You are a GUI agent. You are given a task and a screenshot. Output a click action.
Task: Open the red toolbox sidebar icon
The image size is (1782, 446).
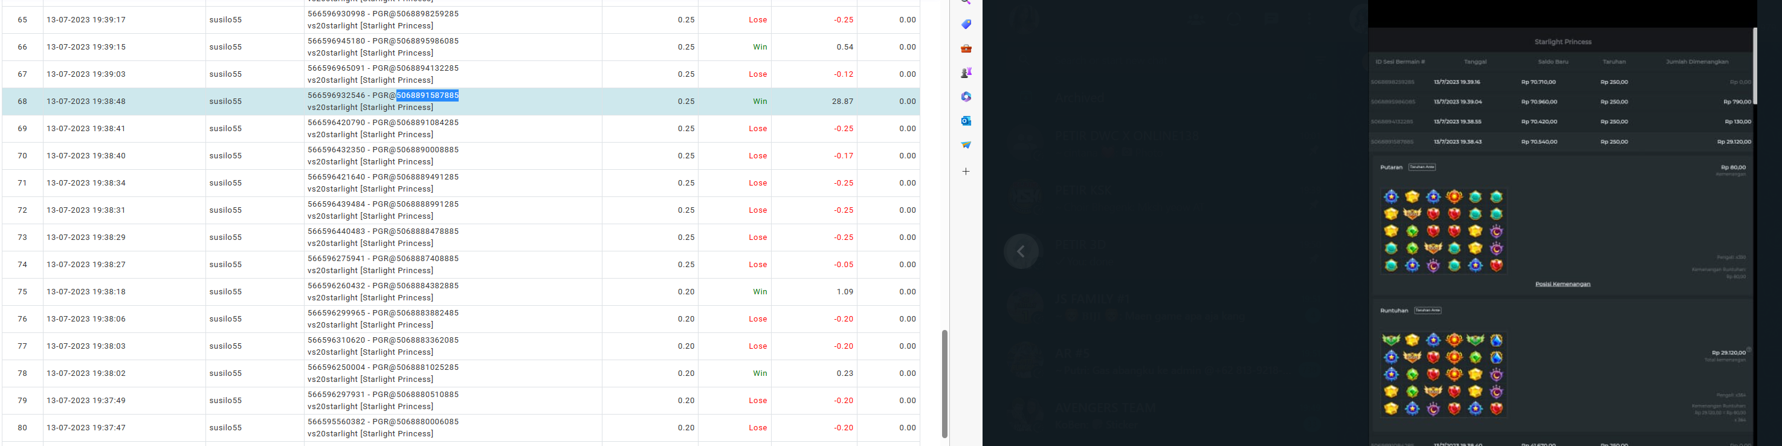click(x=966, y=48)
